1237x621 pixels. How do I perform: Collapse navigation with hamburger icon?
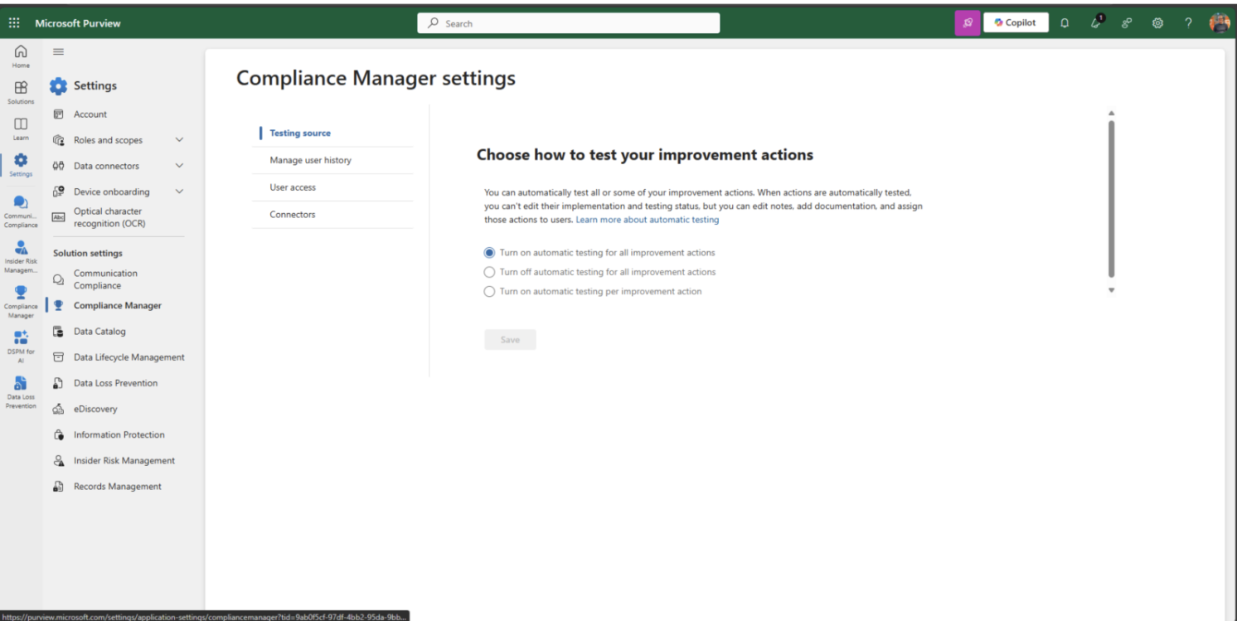(58, 52)
